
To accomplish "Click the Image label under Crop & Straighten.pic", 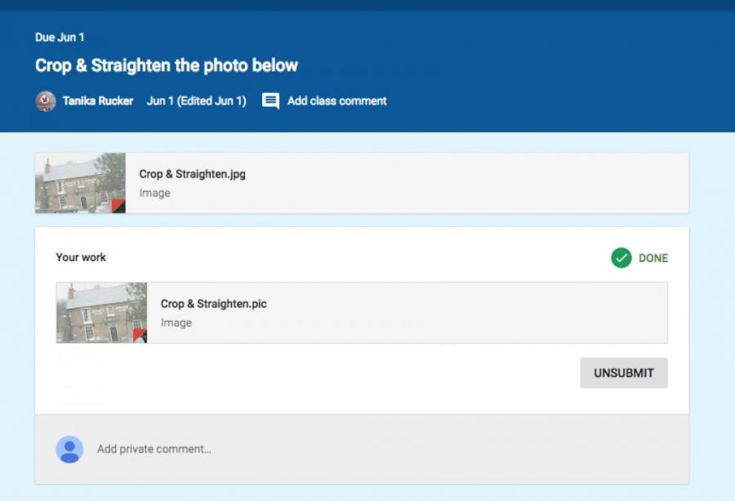I will point(176,323).
